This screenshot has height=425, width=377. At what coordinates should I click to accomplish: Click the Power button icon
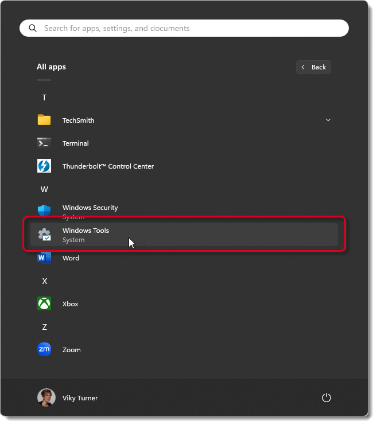pyautogui.click(x=326, y=397)
